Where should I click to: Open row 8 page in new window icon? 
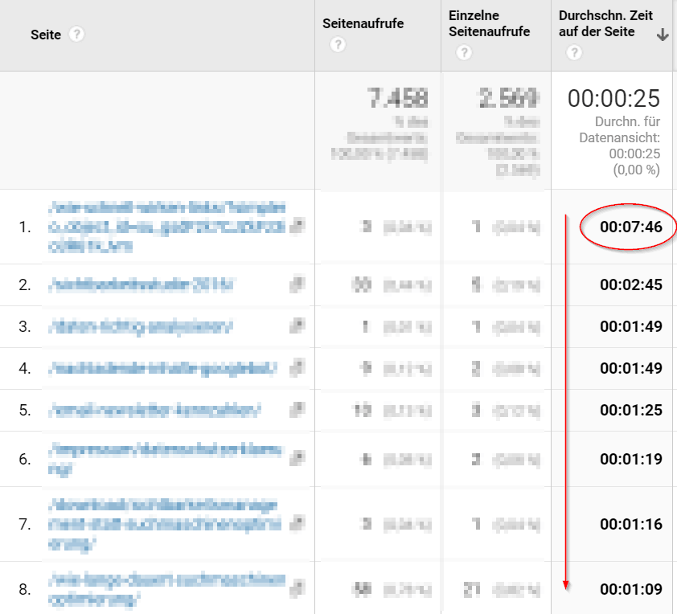[x=297, y=589]
